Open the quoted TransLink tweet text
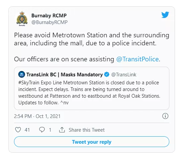This screenshot has width=191, height=156. click(89, 93)
